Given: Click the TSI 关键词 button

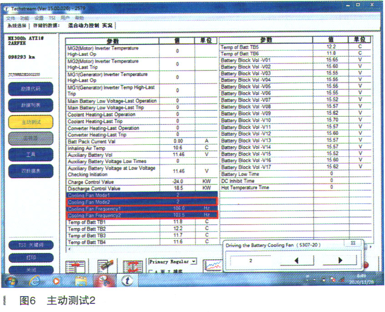Looking at the screenshot, I should coord(31,245).
